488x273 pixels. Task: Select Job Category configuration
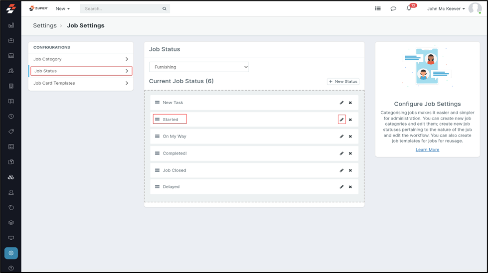81,59
